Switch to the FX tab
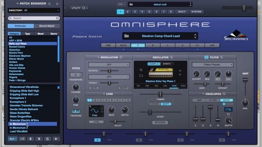This screenshot has height=147, width=262. (x=197, y=45)
